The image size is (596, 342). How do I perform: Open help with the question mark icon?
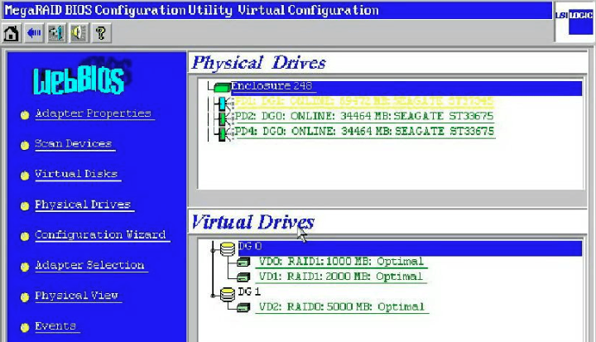tap(101, 33)
